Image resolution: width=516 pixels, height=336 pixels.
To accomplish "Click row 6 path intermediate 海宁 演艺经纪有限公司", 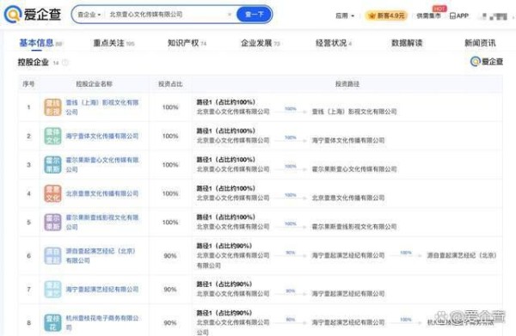I will coord(348,255).
